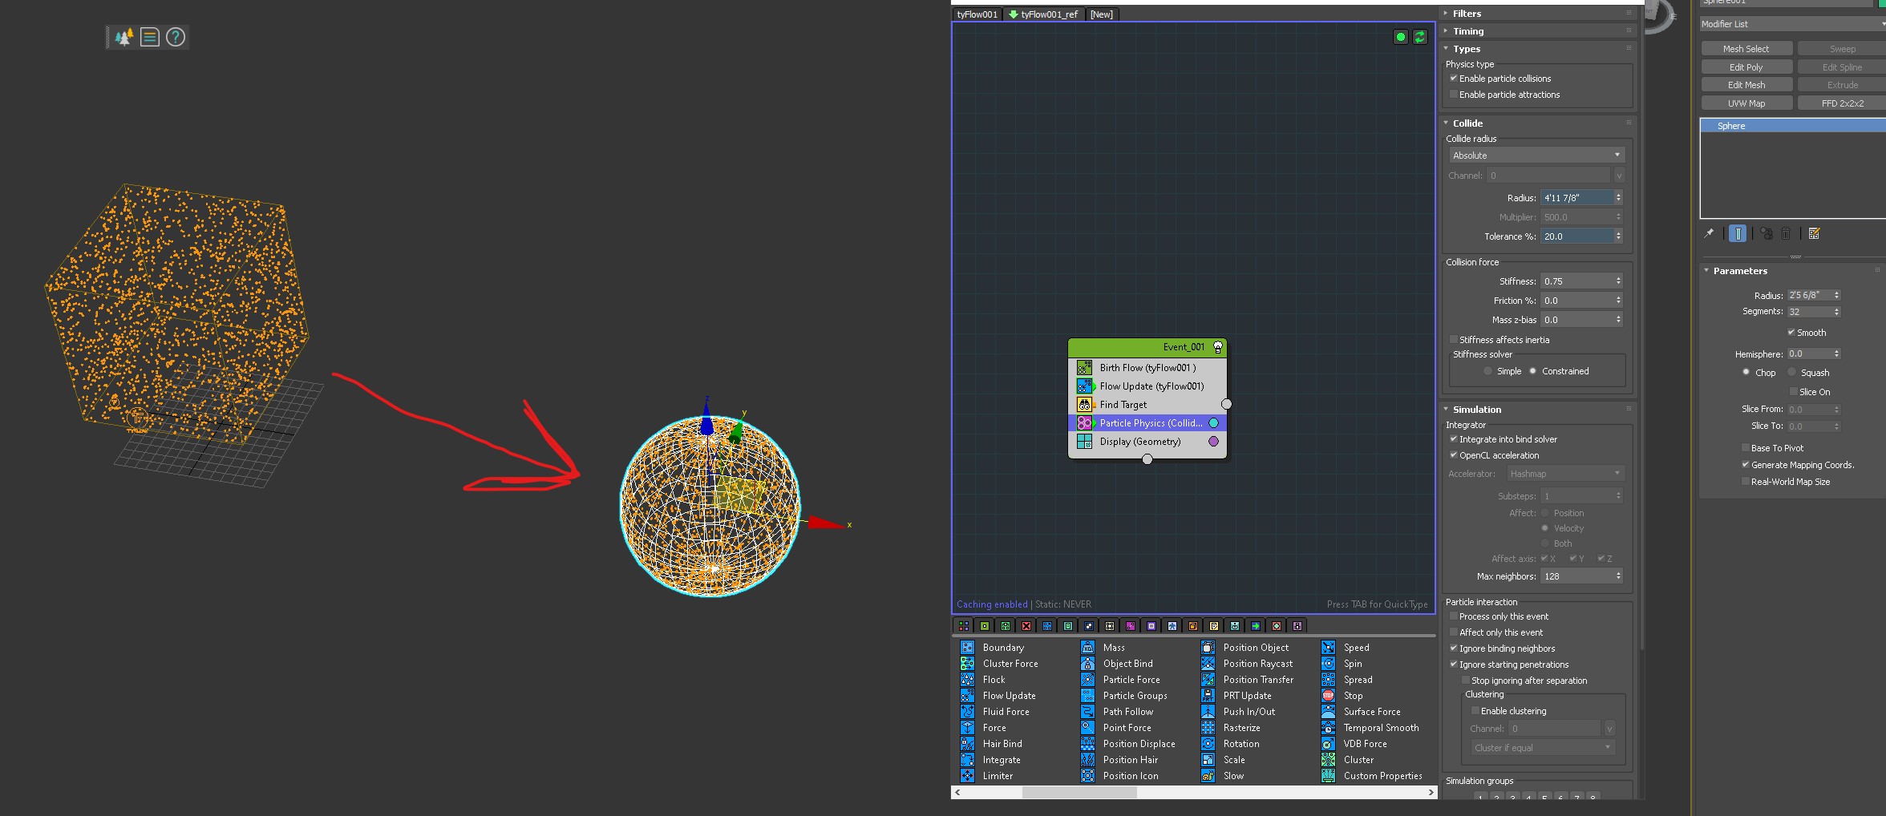Open the [New] flow tab
Image resolution: width=1886 pixels, height=816 pixels.
[x=1101, y=14]
